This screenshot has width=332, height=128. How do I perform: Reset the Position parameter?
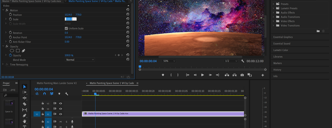coord(128,14)
